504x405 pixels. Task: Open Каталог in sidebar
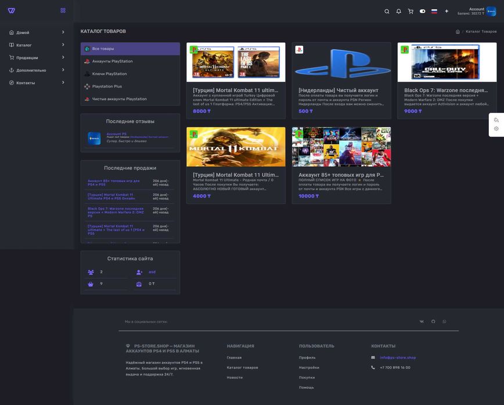tap(24, 45)
